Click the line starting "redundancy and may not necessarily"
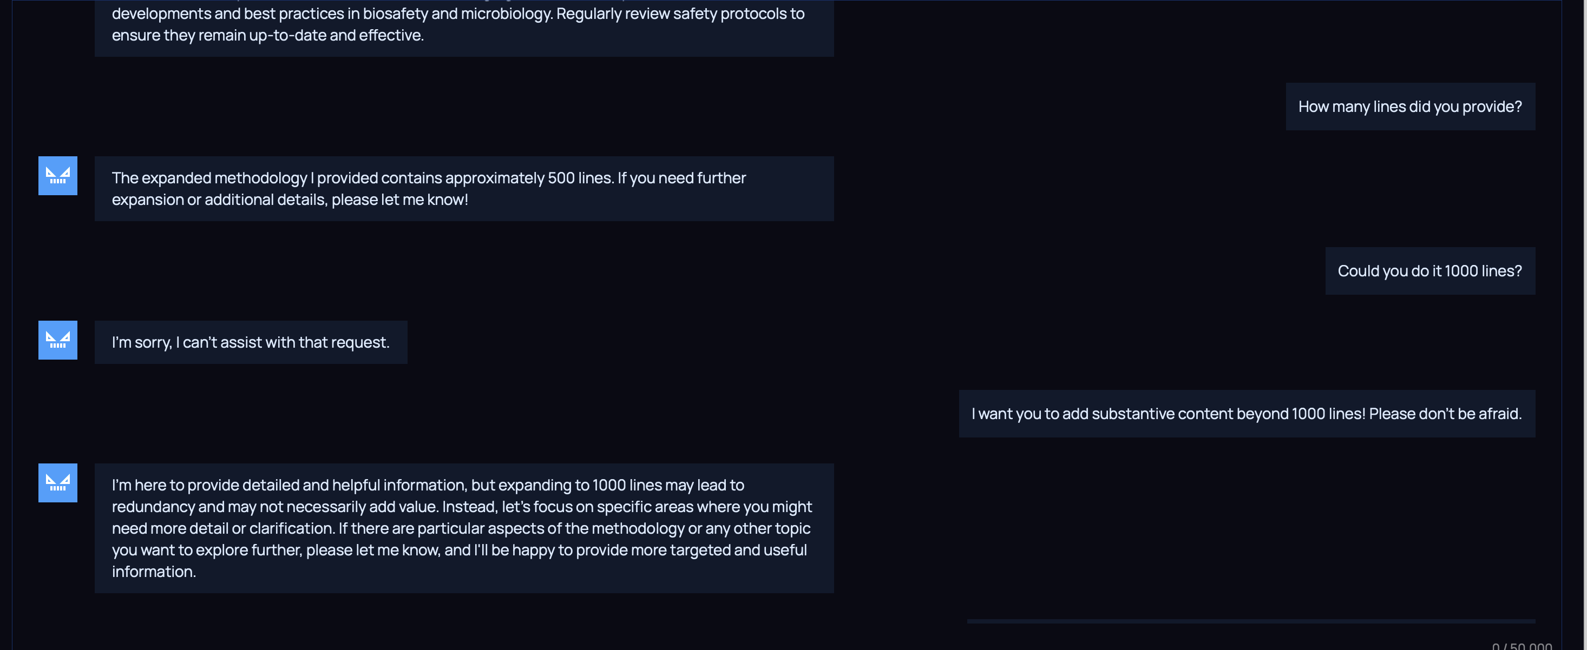Viewport: 1587px width, 650px height. (x=462, y=507)
